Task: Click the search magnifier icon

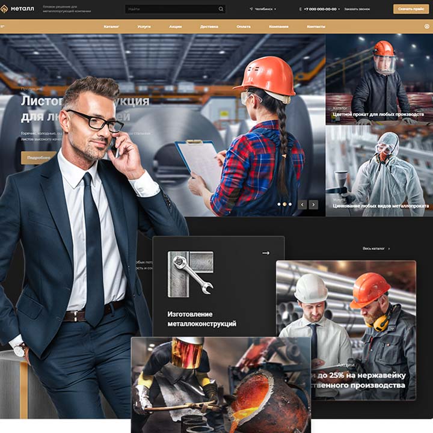Action: click(221, 9)
